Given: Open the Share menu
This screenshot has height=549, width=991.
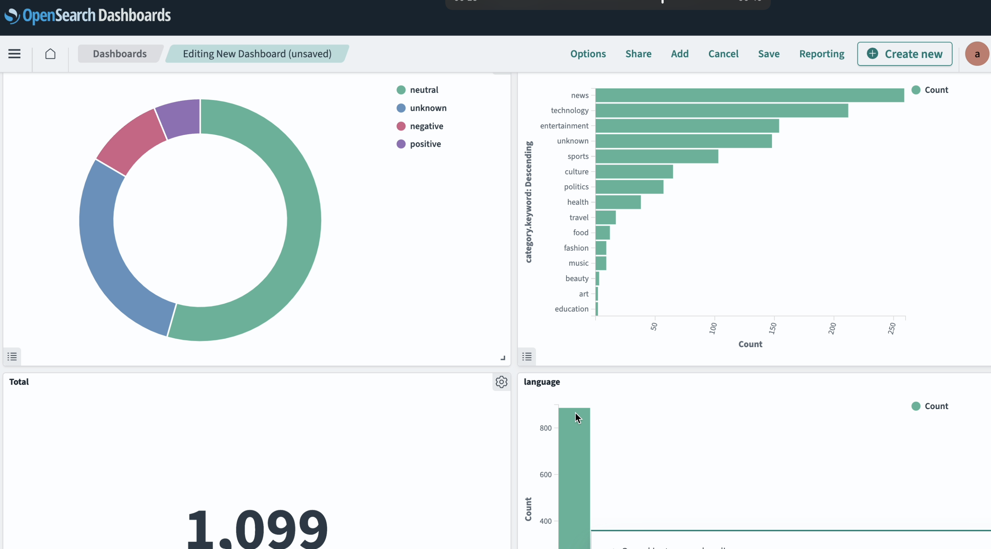Looking at the screenshot, I should tap(638, 54).
